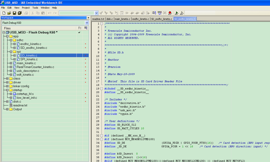Start Download and Debug green arrow
270x162 pixels.
click(176, 13)
